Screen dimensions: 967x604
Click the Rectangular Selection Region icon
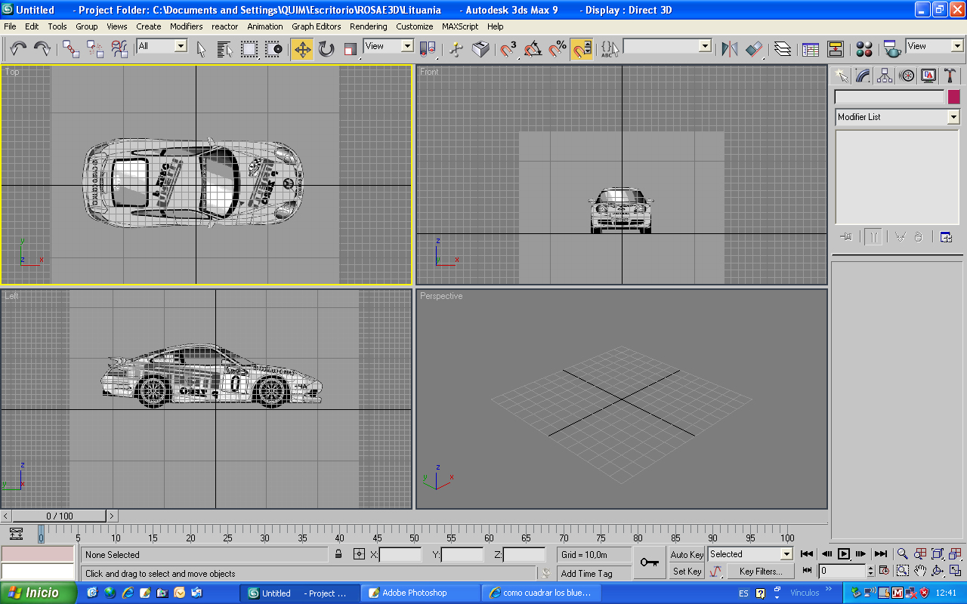249,49
